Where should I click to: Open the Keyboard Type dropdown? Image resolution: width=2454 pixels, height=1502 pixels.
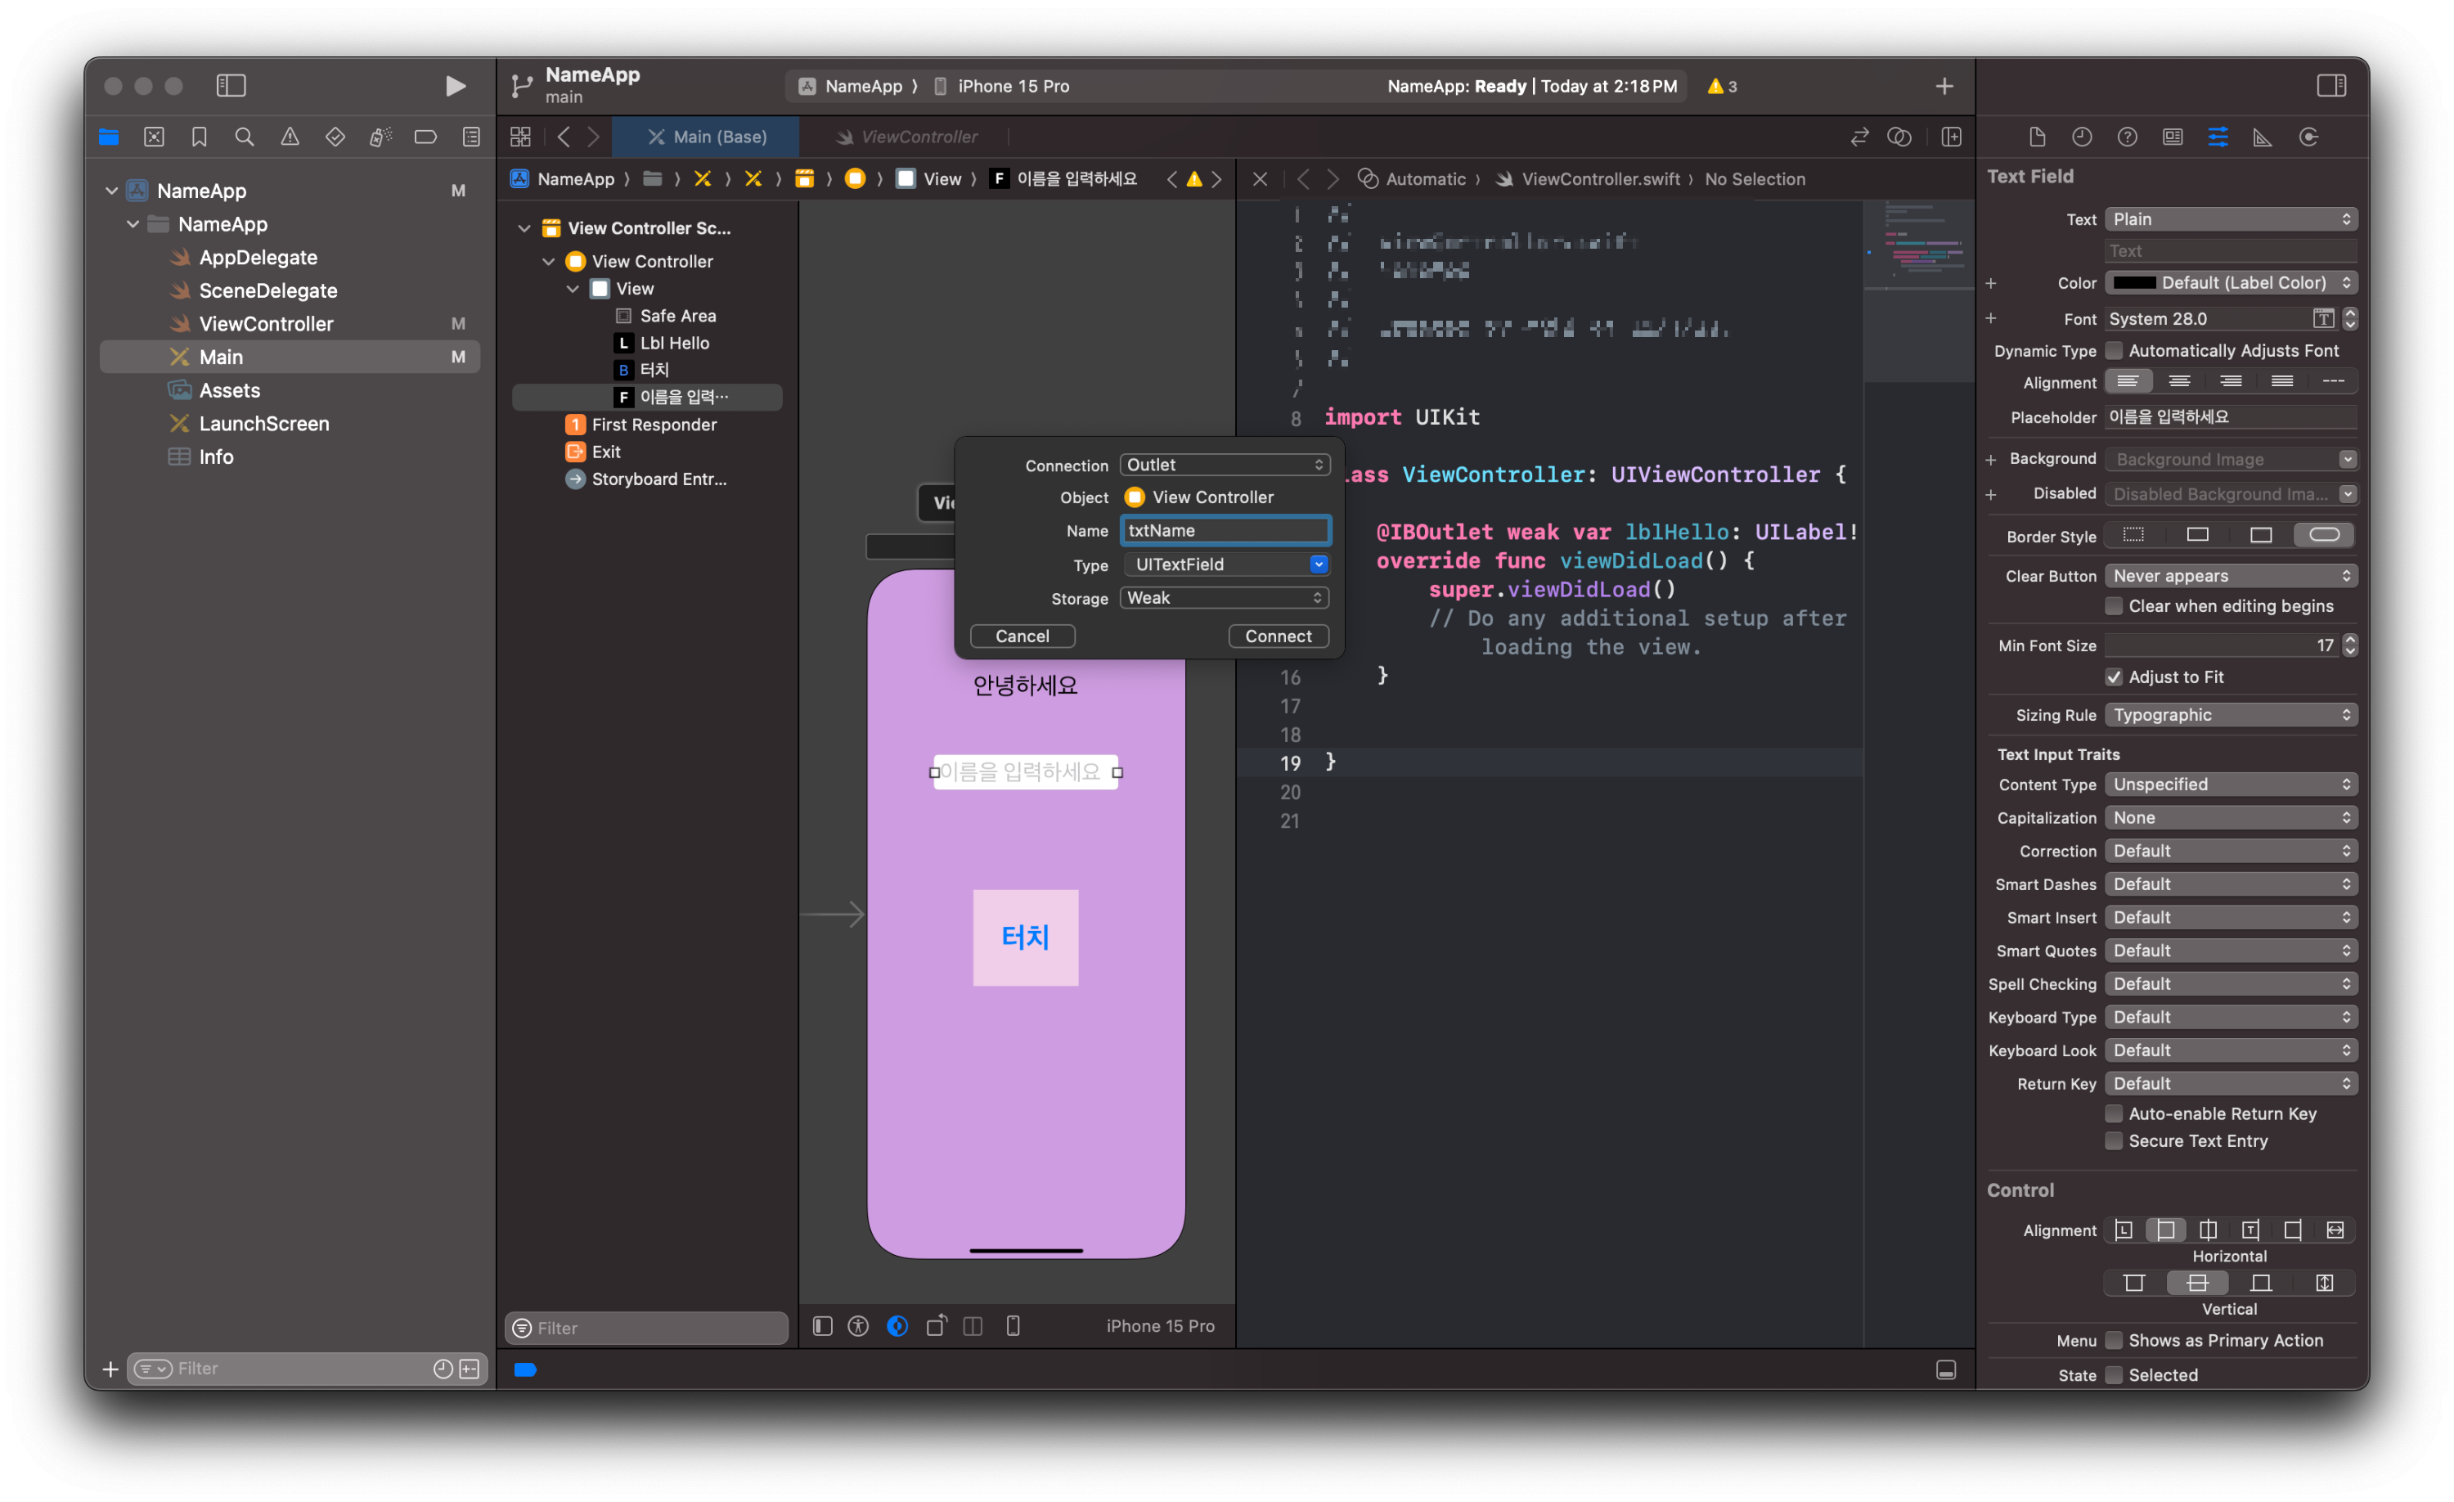[x=2230, y=1017]
